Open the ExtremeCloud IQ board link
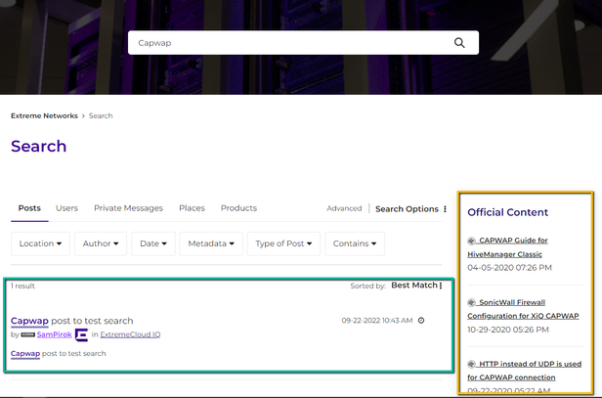 (x=131, y=334)
